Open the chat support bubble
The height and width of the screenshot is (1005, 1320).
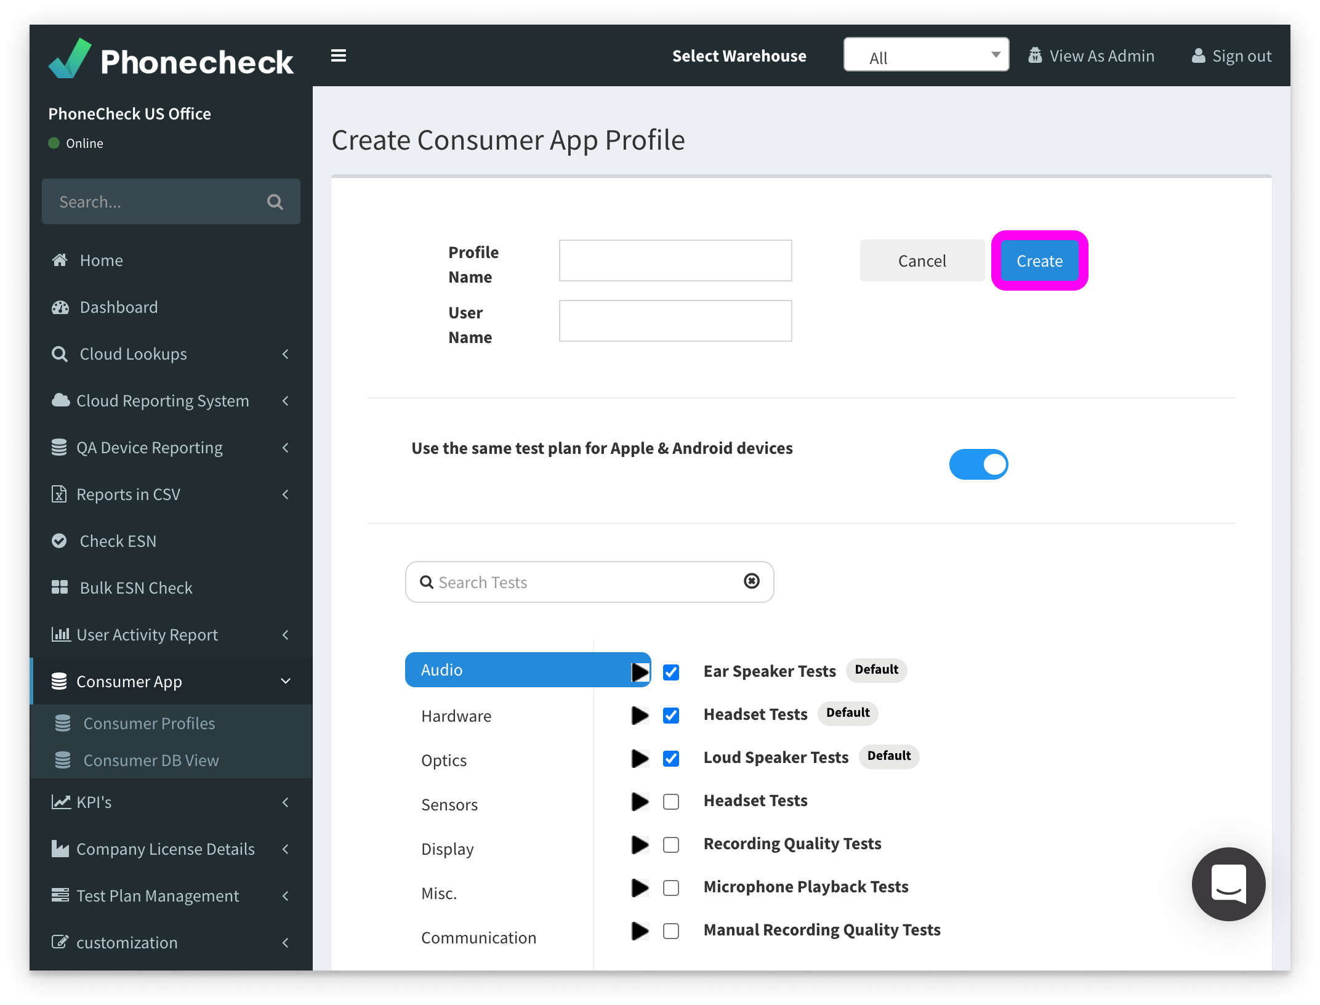pos(1228,883)
